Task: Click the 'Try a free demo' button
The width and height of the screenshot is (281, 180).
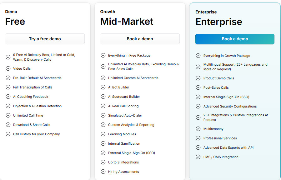Action: click(45, 39)
